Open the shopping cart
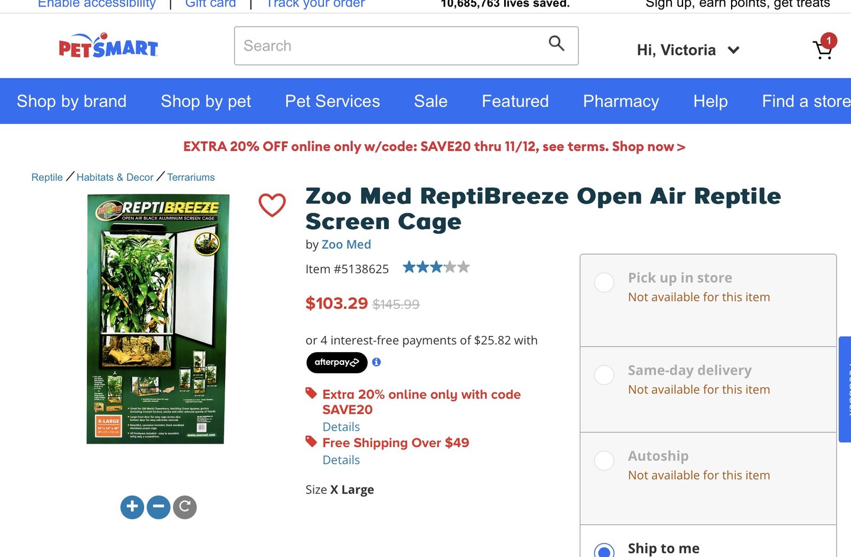The width and height of the screenshot is (851, 557). pyautogui.click(x=823, y=50)
